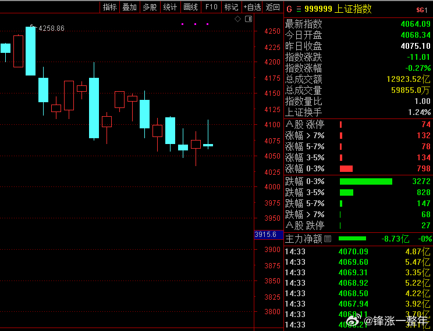The height and width of the screenshot is (331, 433).
Task: Click the 返回 back button
Action: (272, 7)
